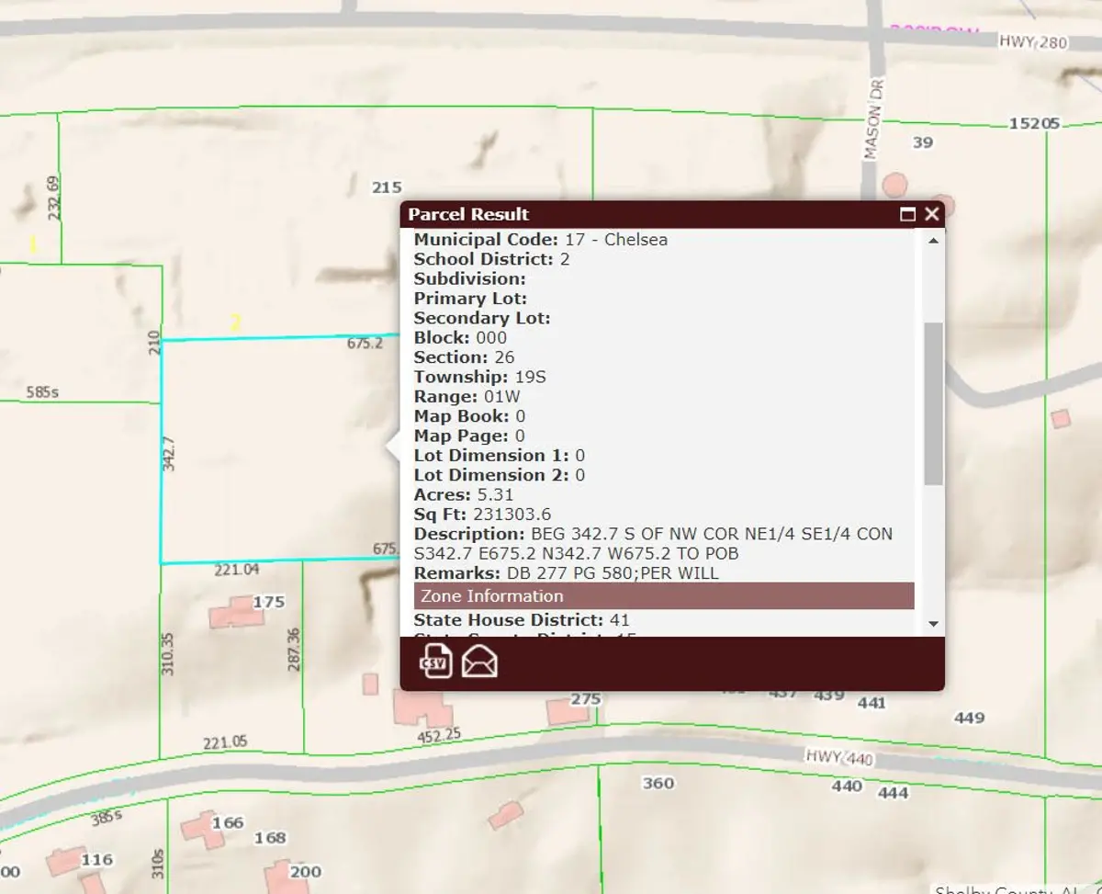The image size is (1102, 894).
Task: Click the popup's vertical scrollbar thumb
Action: coord(934,404)
